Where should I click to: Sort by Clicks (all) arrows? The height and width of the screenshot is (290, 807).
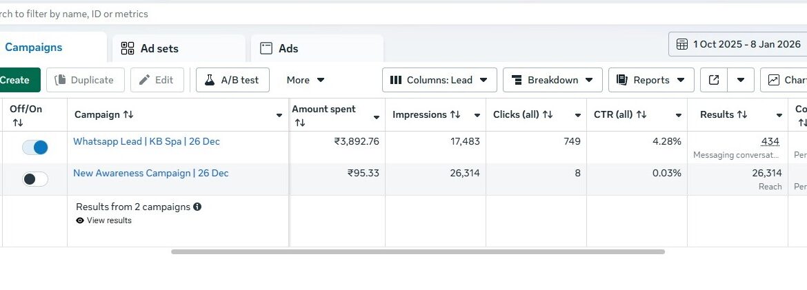[x=547, y=114]
